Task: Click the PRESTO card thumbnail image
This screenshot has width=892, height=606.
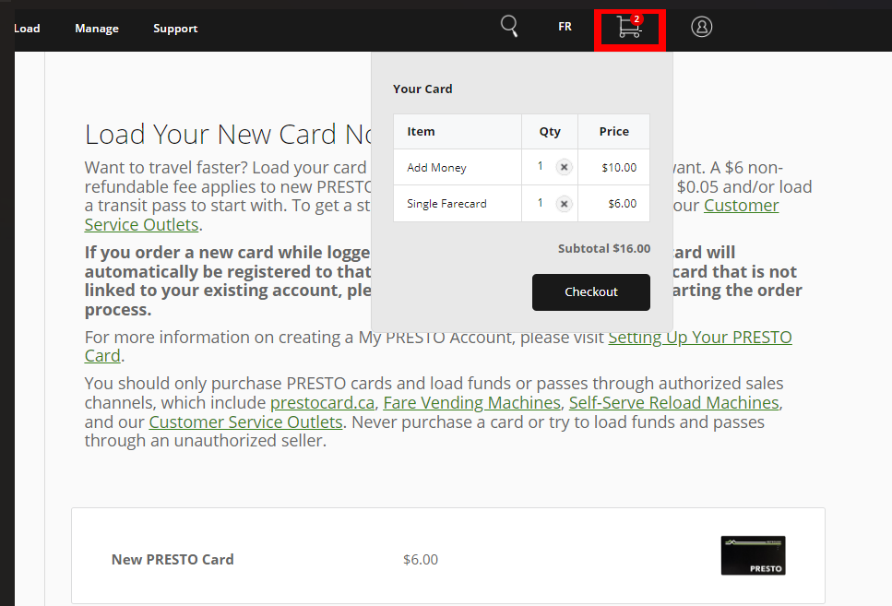Action: (754, 555)
